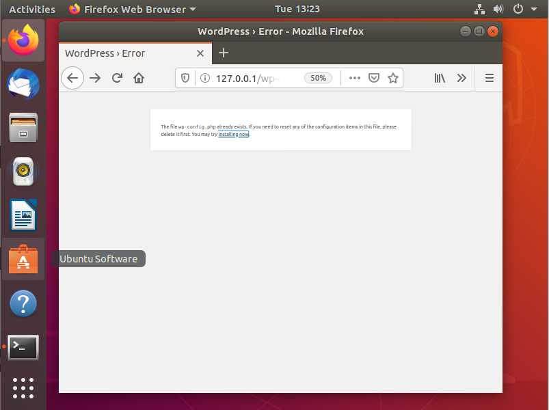Bookmark this page with the star

point(393,78)
